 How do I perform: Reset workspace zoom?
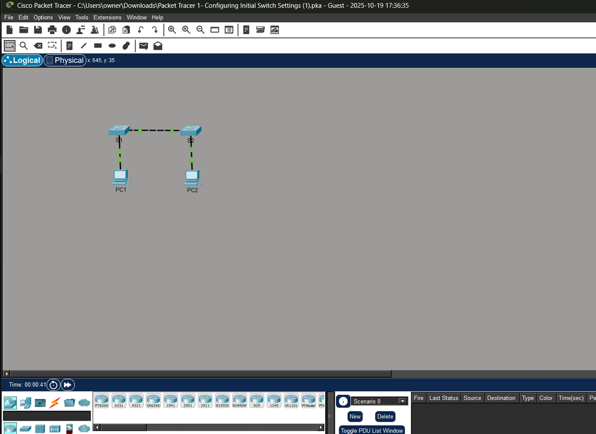[x=186, y=30]
